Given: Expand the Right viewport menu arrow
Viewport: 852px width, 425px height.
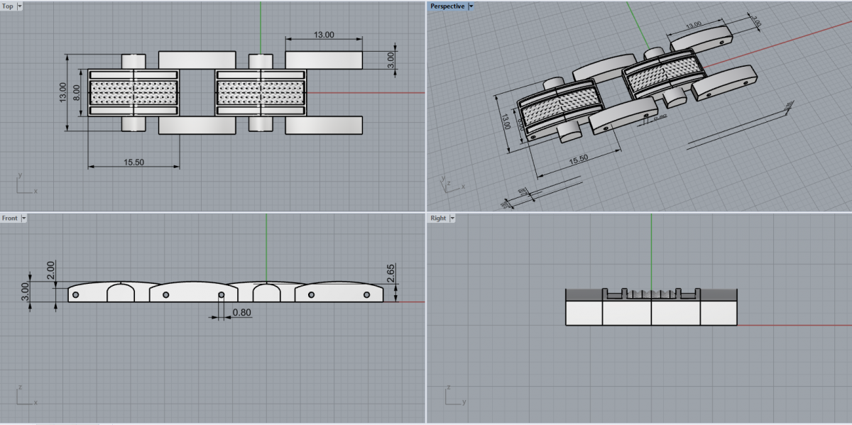Looking at the screenshot, I should tap(453, 219).
